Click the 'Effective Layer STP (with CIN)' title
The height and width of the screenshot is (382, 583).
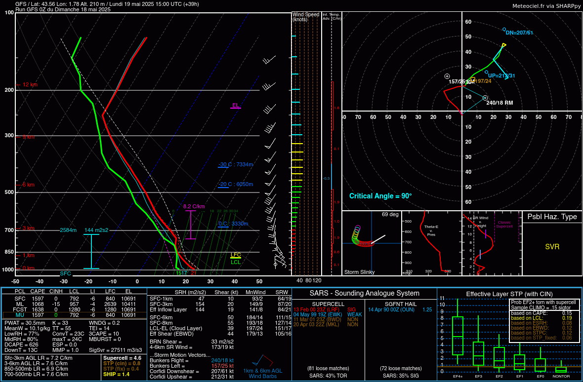coord(510,294)
